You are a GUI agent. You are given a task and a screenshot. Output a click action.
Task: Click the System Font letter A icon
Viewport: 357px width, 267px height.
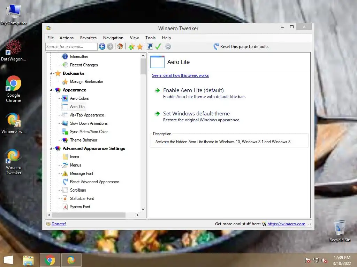click(65, 207)
